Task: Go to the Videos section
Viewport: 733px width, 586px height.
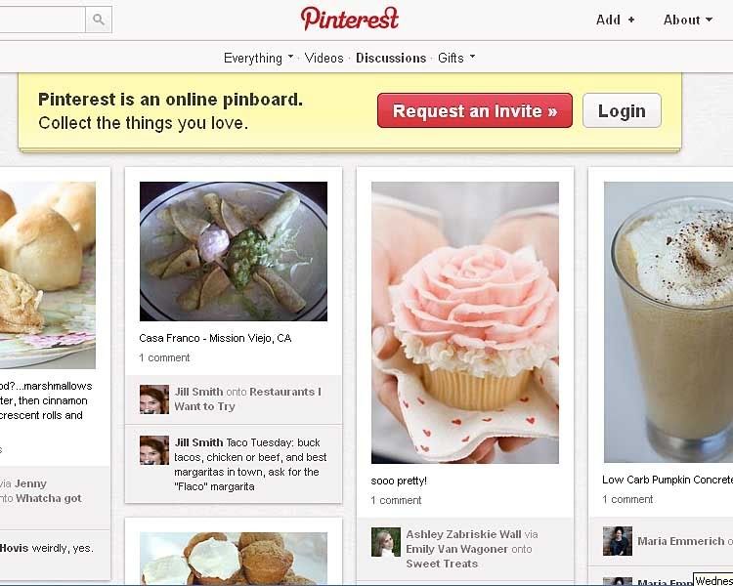Action: point(323,58)
